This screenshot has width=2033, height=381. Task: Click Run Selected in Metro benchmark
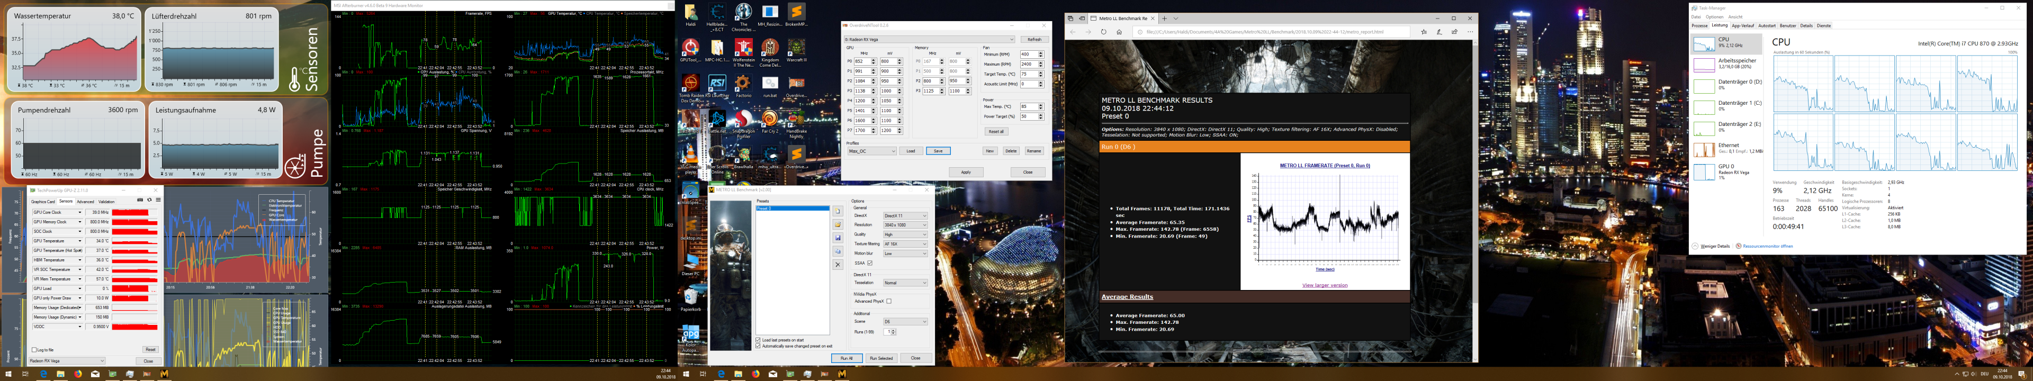click(x=881, y=358)
